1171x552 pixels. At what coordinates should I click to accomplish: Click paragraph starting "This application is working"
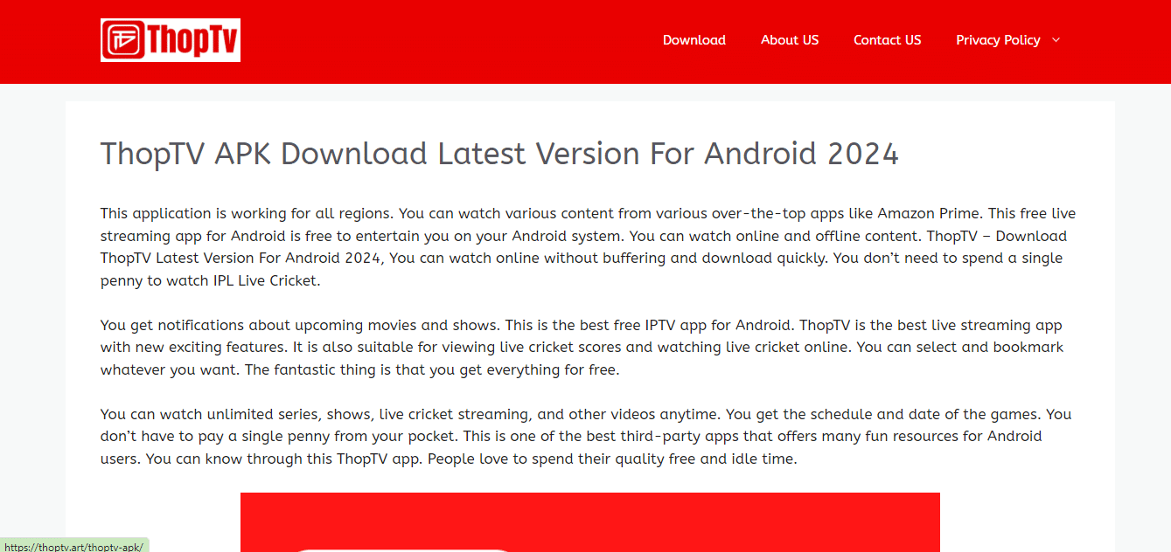click(588, 247)
